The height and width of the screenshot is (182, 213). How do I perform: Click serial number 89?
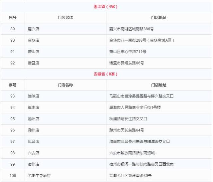(x=13, y=29)
